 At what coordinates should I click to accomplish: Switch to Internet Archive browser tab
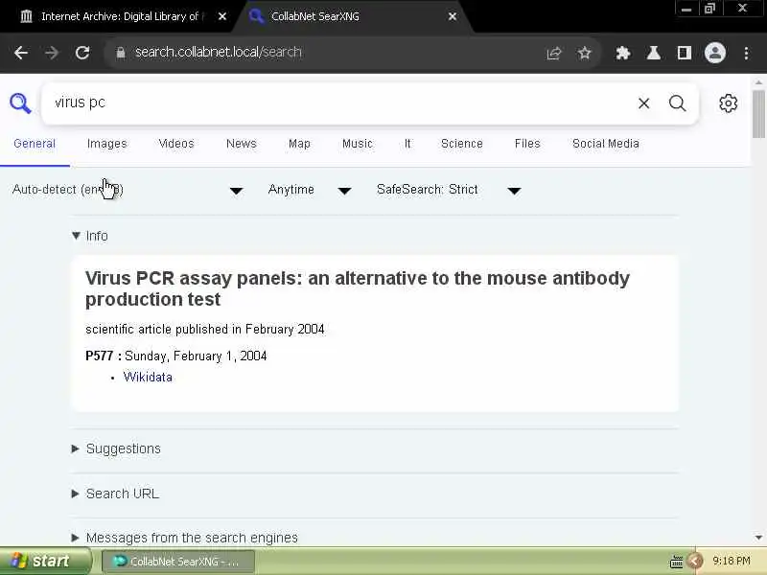117,16
